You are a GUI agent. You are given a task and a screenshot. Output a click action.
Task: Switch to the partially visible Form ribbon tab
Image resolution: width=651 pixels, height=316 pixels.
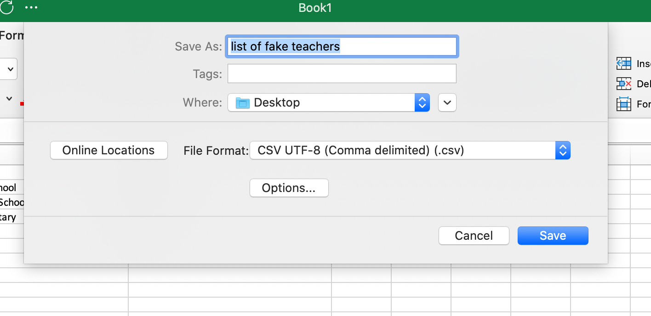tap(11, 35)
